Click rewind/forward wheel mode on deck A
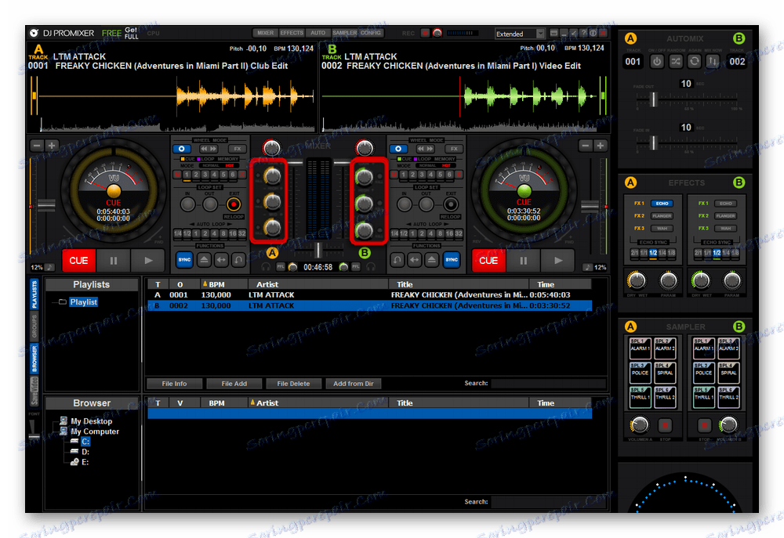784x538 pixels. (x=209, y=149)
